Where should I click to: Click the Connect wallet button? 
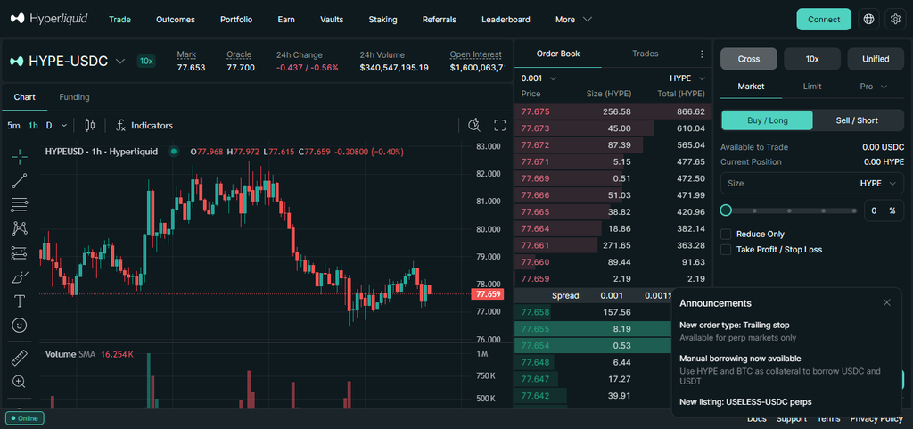click(x=824, y=20)
